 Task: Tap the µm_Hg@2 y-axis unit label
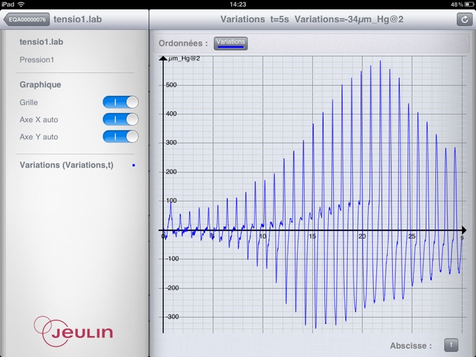pos(184,58)
